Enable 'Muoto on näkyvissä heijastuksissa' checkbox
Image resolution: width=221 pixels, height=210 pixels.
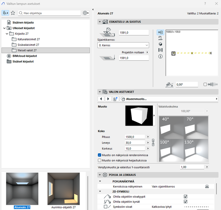coord(99,160)
